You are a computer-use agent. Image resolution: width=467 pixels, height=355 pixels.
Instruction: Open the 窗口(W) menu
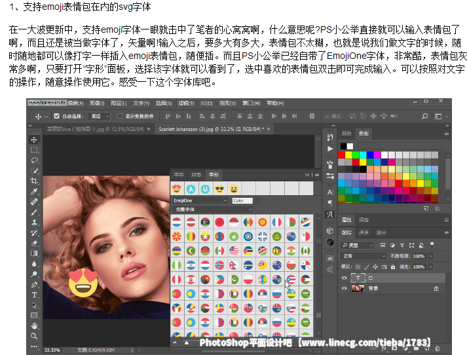tap(251, 103)
